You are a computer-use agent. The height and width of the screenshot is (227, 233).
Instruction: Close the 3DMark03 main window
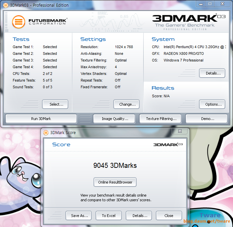coord(222,4)
